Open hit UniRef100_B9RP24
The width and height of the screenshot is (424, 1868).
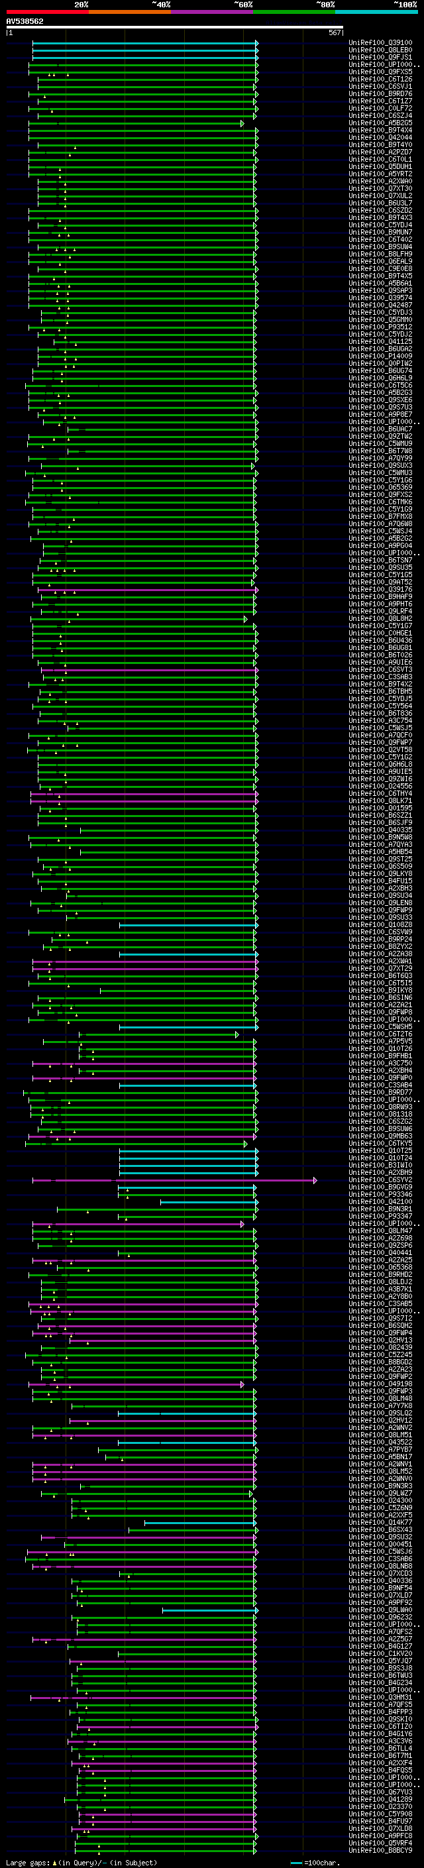point(380,939)
